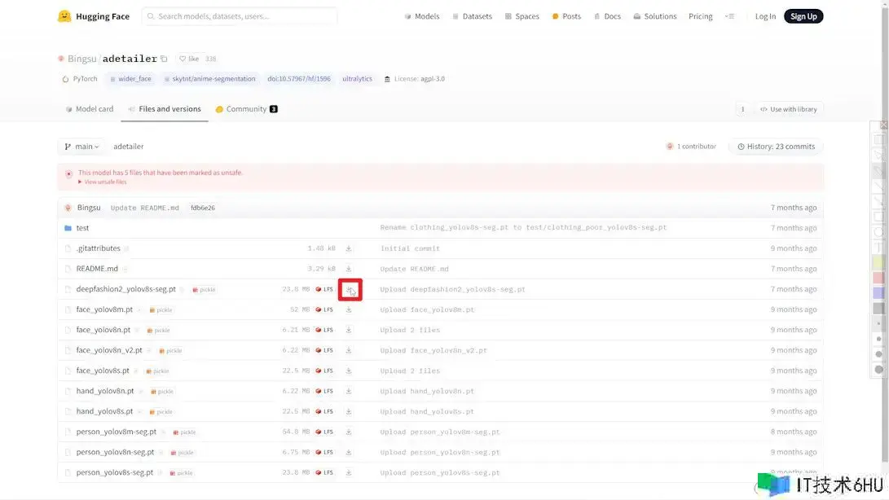889x500 pixels.
Task: Click the pickle badge on hand_yolov8n.pt
Action: coord(161,392)
